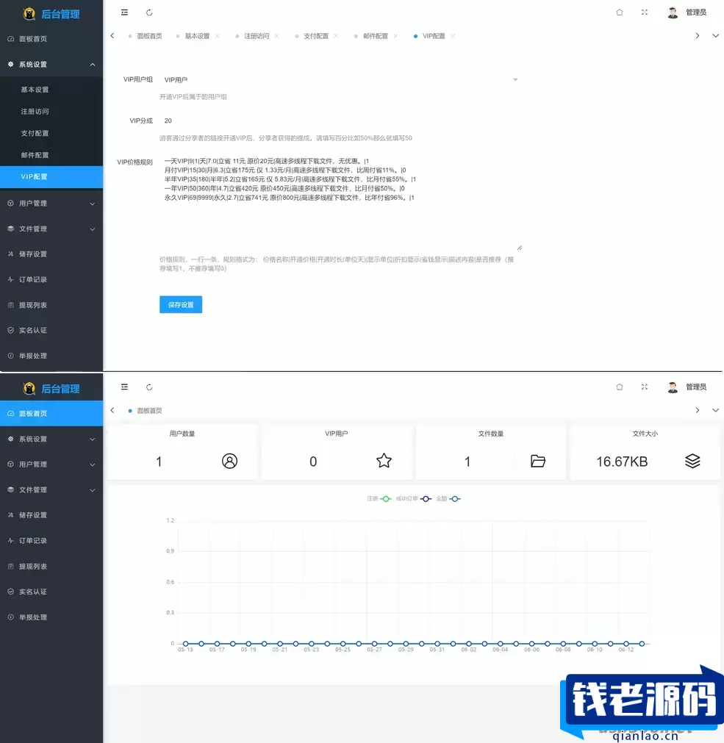
Task: Open the tab options chevron in the VIP配置 screen
Action: pyautogui.click(x=715, y=35)
